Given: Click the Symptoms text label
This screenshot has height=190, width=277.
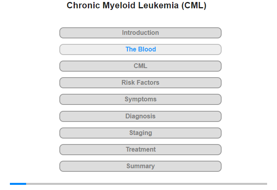Looking at the screenshot, I should pyautogui.click(x=140, y=99).
